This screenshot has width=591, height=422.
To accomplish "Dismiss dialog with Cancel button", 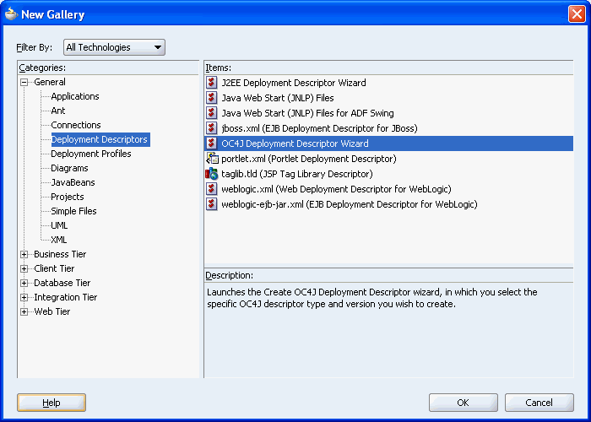I will (539, 403).
